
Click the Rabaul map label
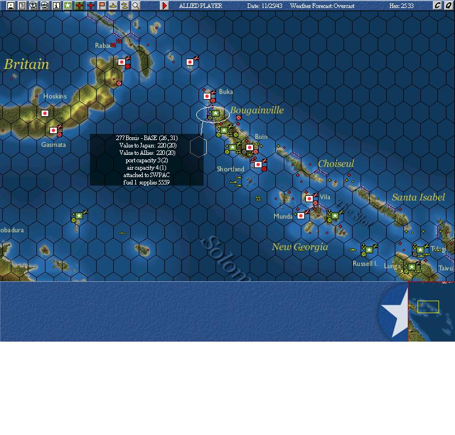(x=103, y=46)
